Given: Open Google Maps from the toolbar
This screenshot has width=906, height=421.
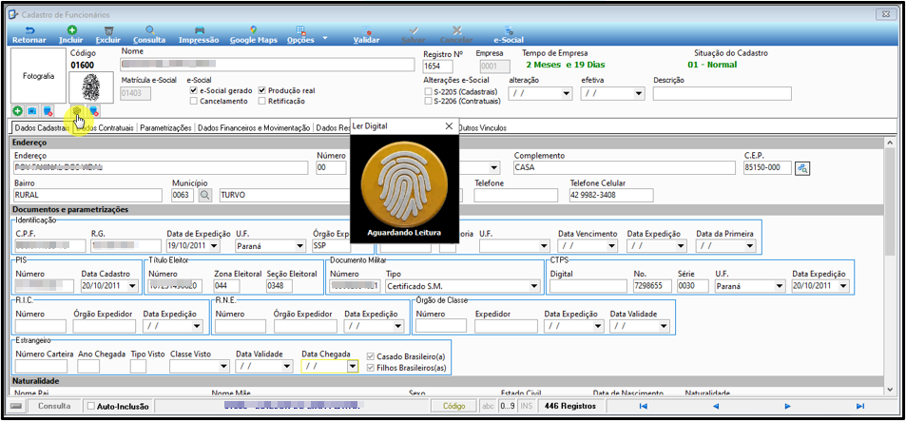Looking at the screenshot, I should click(x=254, y=35).
